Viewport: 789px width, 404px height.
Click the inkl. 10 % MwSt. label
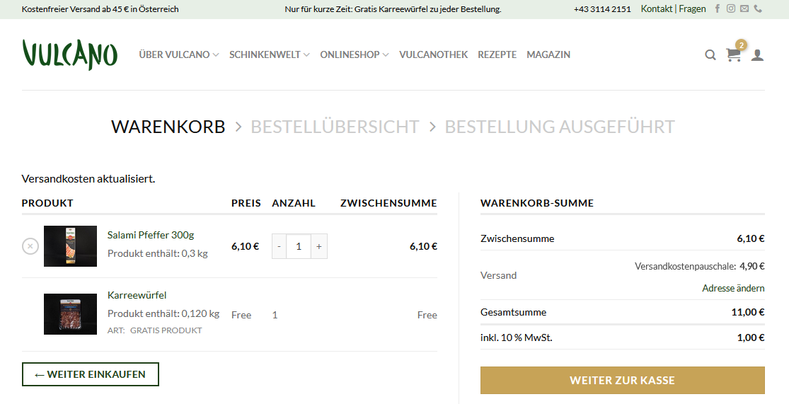click(517, 337)
